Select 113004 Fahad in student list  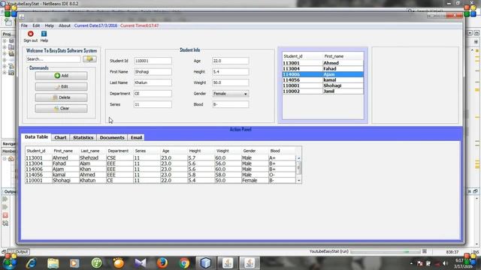pyautogui.click(x=322, y=69)
